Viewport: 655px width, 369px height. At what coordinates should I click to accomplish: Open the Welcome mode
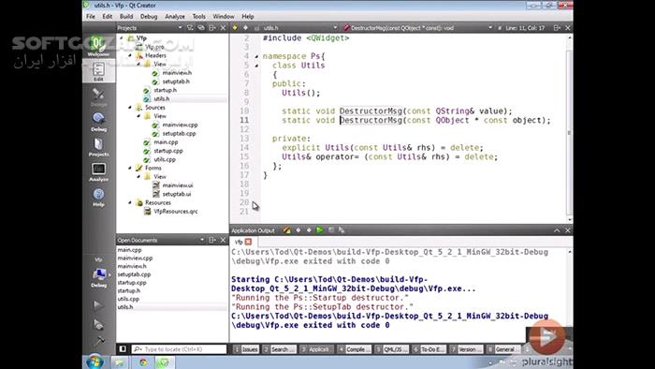[x=98, y=46]
